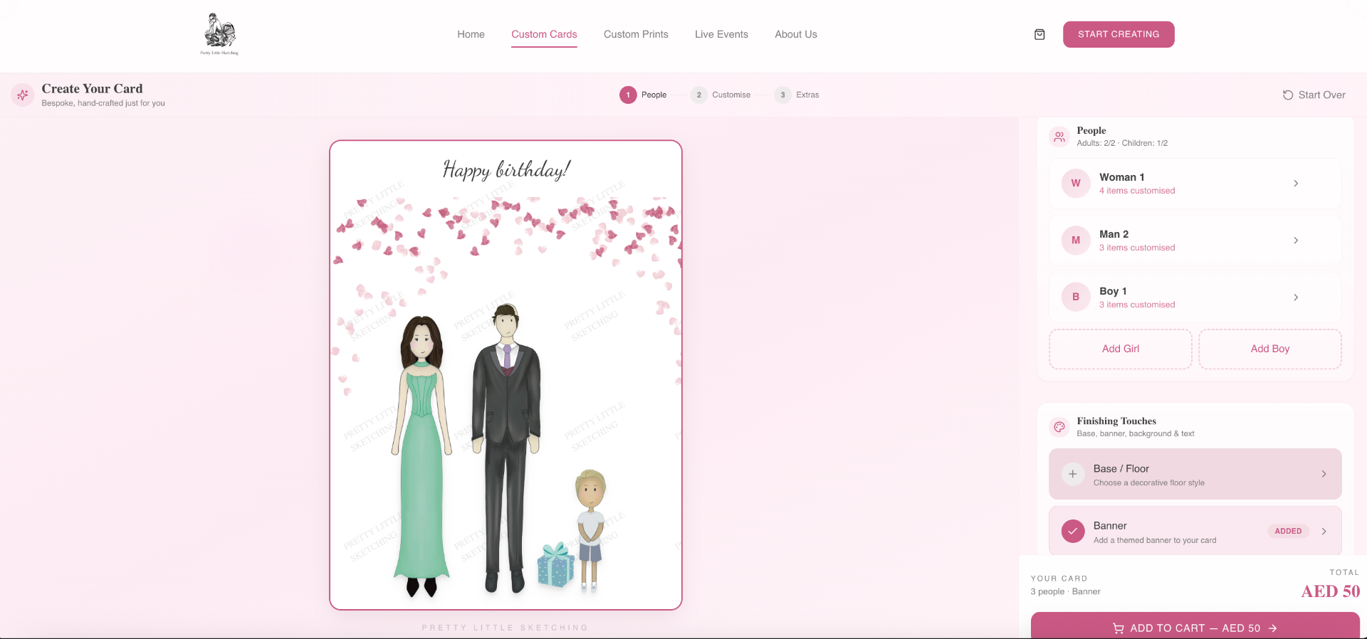Click the W avatar for Woman 1
The width and height of the screenshot is (1367, 639).
(1076, 183)
